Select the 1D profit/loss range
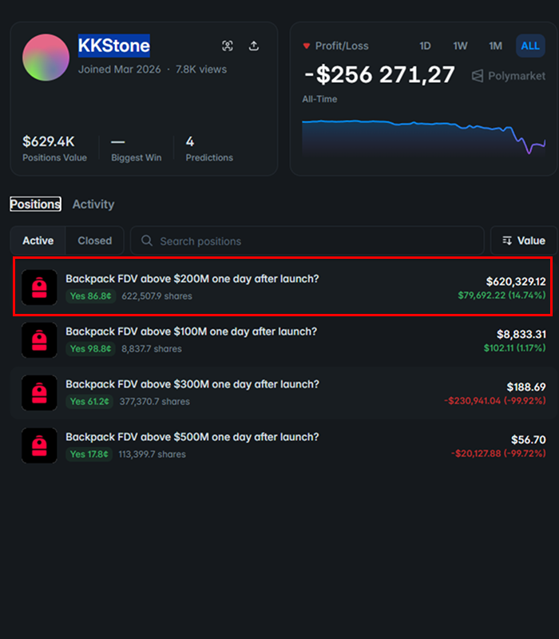This screenshot has width=559, height=639. pos(425,46)
